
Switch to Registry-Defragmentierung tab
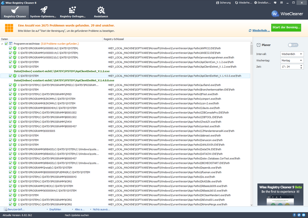[72, 12]
